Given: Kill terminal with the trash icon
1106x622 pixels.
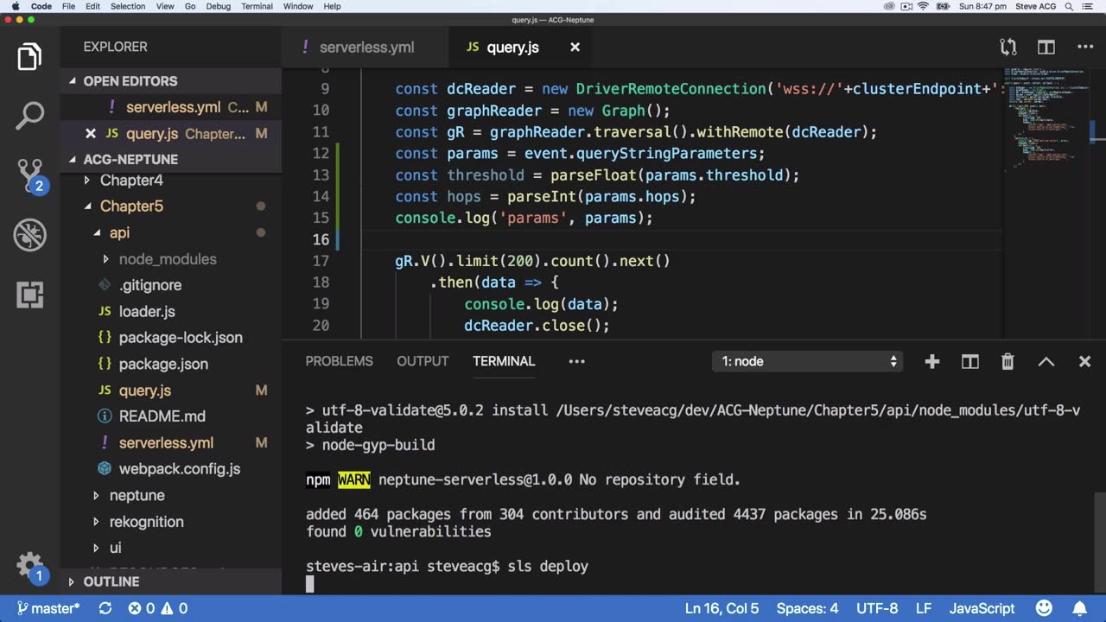Looking at the screenshot, I should coord(1007,362).
